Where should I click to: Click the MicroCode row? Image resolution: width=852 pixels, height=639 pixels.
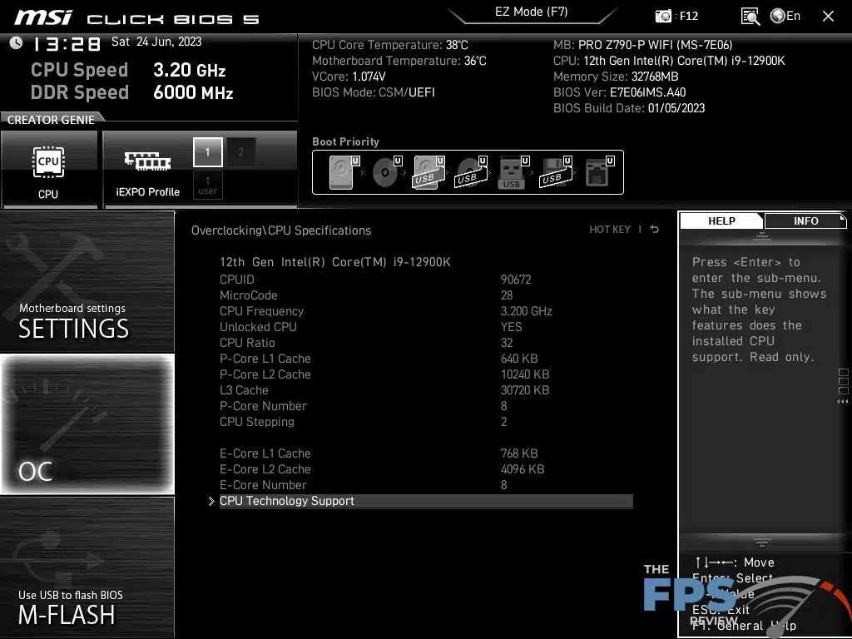pyautogui.click(x=426, y=295)
